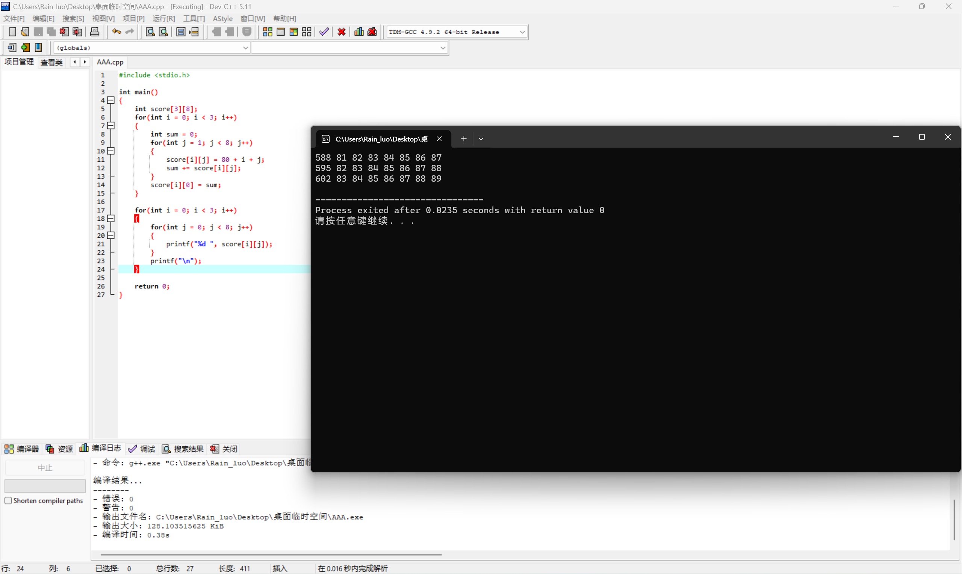Click the Find magnifier icon in toolbar

150,32
